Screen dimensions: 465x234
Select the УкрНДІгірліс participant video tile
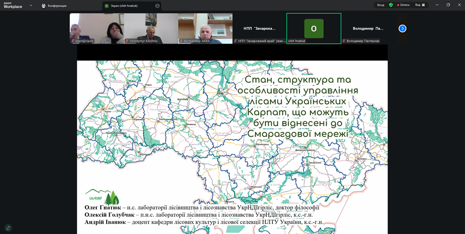click(97, 28)
